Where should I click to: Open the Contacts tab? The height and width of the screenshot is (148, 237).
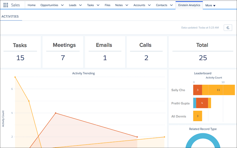pos(161,5)
